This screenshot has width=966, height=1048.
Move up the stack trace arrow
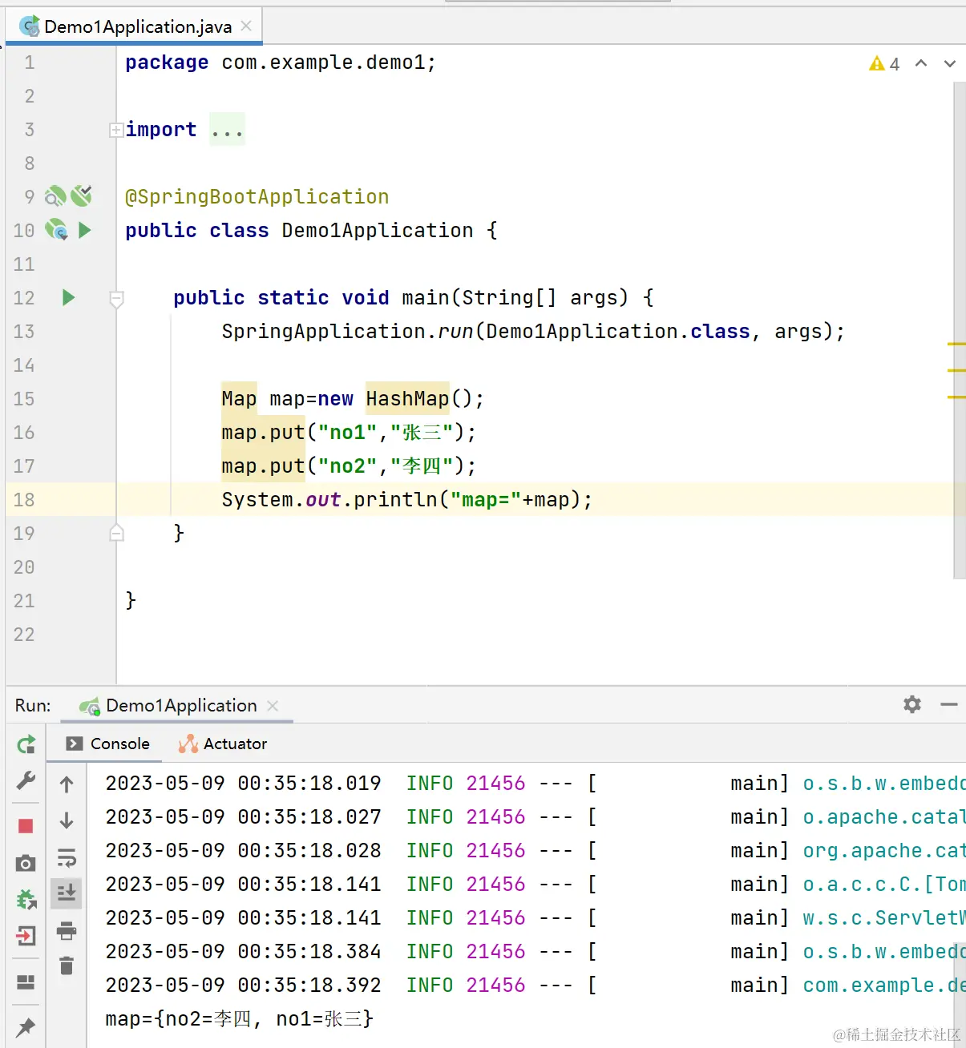(67, 784)
